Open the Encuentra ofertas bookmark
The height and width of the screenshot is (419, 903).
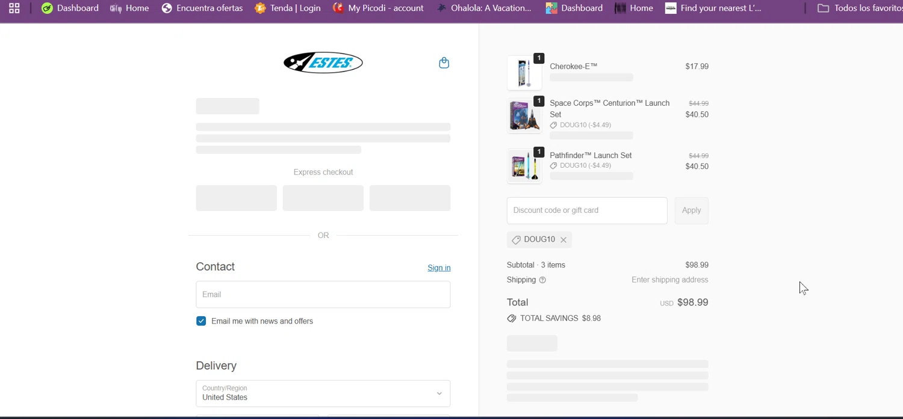click(x=202, y=8)
